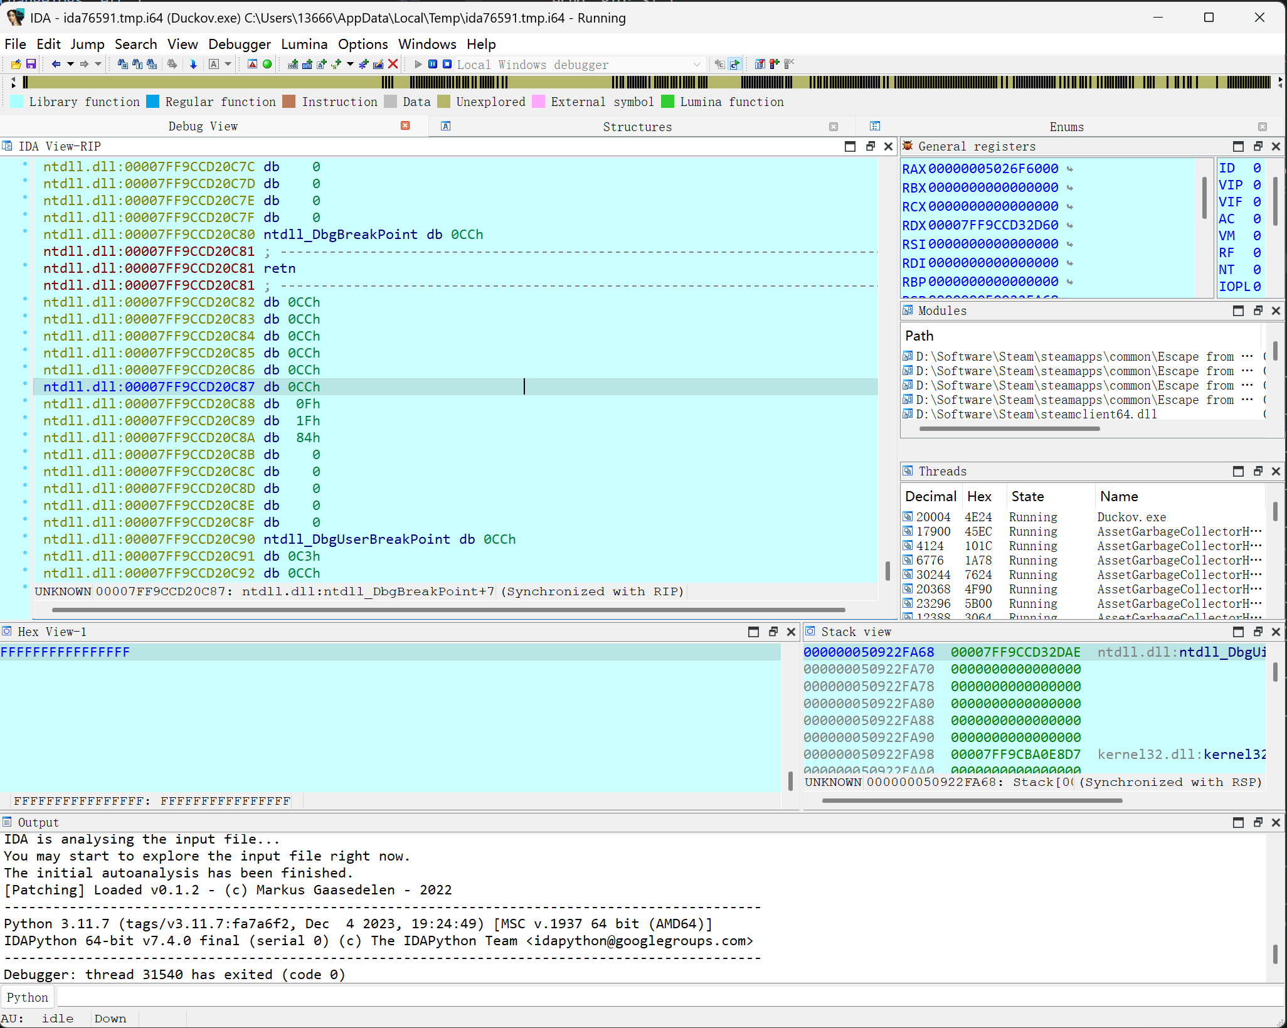The image size is (1287, 1028).
Task: Click the navigation band on the address bar
Action: point(627,82)
